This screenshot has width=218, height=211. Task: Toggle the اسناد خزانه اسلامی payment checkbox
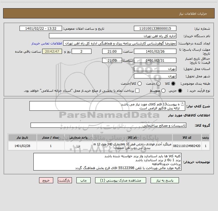pyautogui.click(x=137, y=91)
